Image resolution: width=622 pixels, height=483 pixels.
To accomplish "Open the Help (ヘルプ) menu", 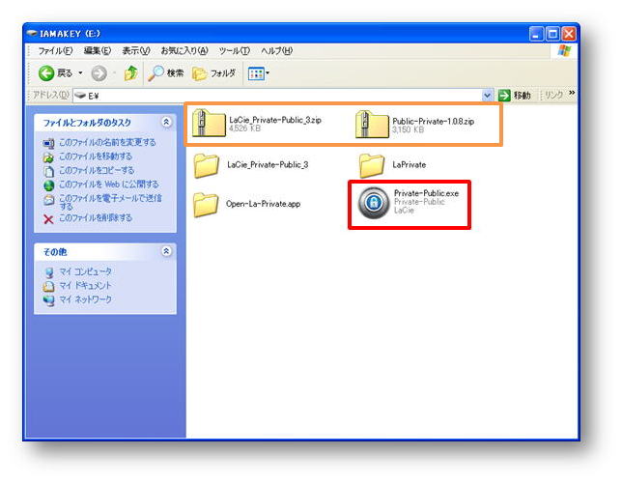I will point(277,51).
